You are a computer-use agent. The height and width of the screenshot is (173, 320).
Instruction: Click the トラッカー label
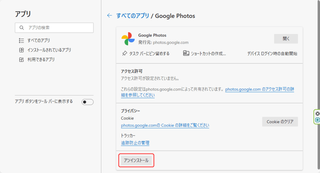point(128,136)
